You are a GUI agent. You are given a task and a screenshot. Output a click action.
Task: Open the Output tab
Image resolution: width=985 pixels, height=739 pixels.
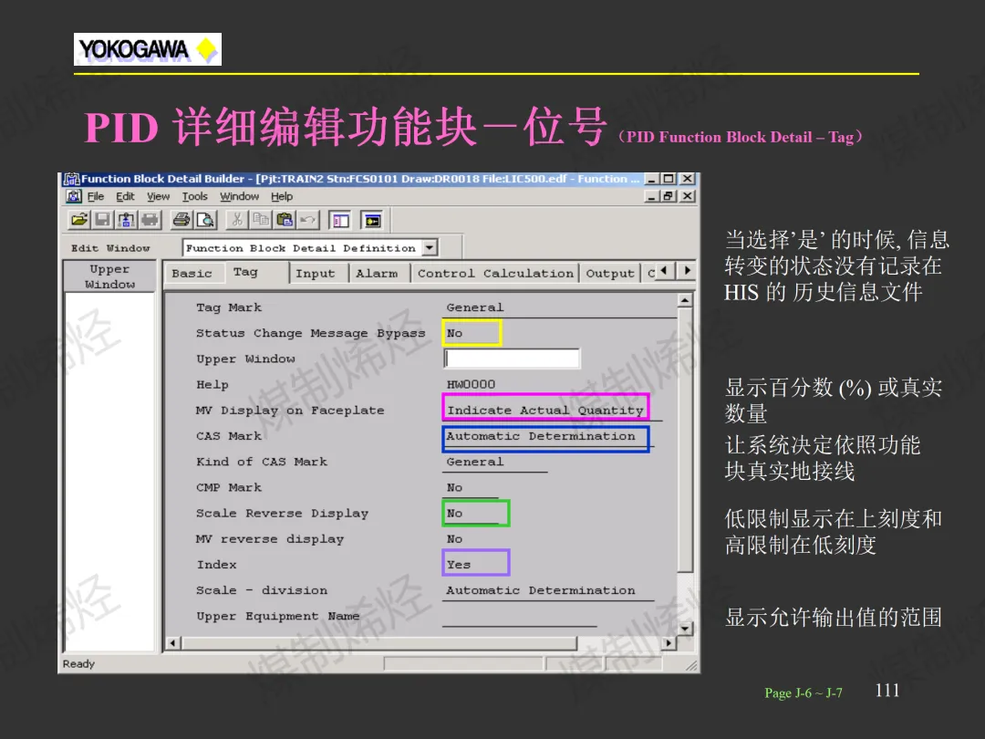click(x=610, y=274)
